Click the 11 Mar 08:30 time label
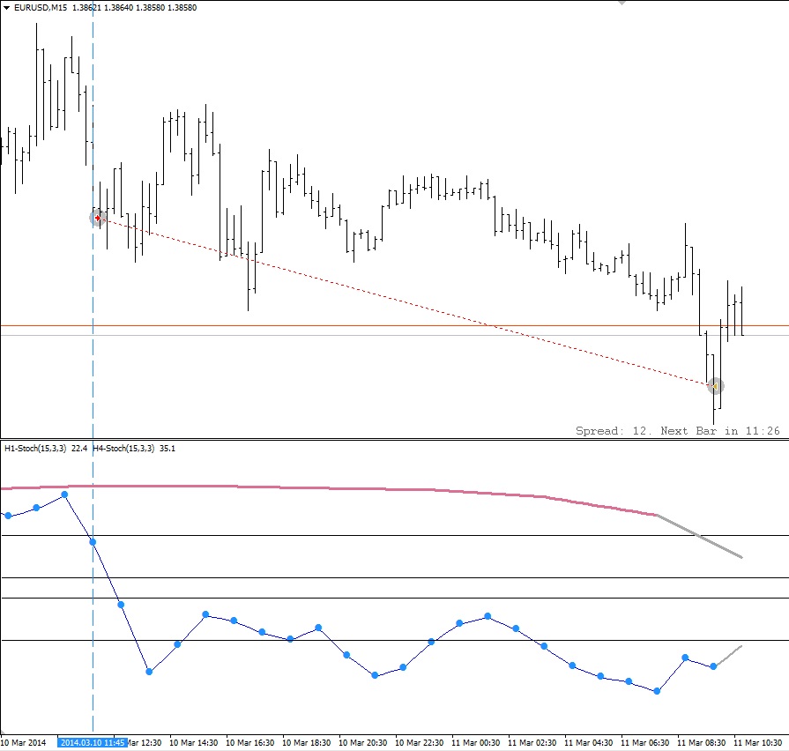The height and width of the screenshot is (751, 789). coord(701,742)
